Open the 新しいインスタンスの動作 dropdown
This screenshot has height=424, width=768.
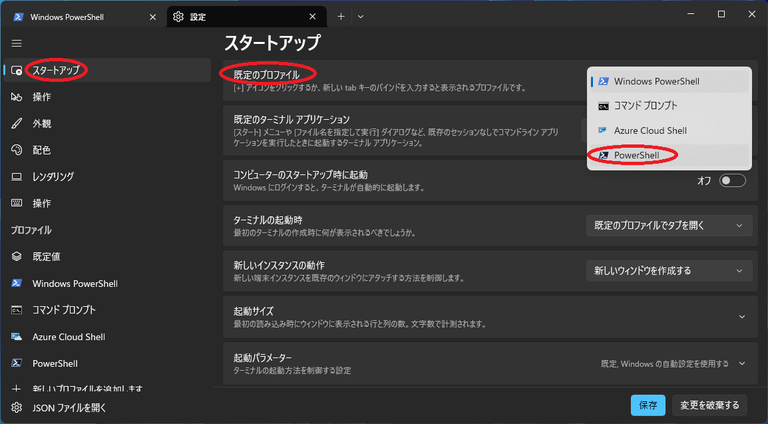[669, 270]
